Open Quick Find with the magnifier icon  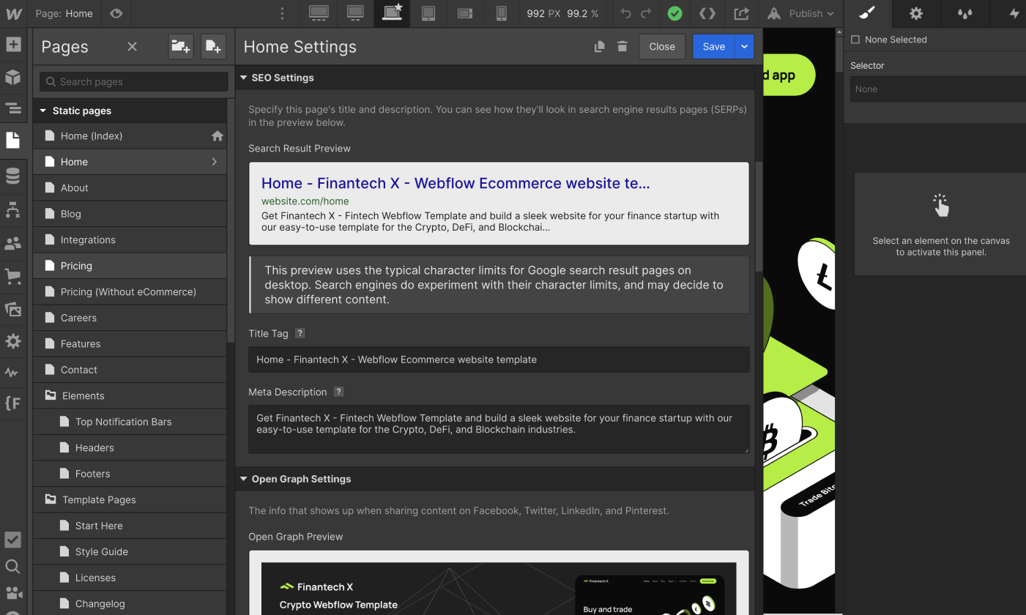(13, 567)
